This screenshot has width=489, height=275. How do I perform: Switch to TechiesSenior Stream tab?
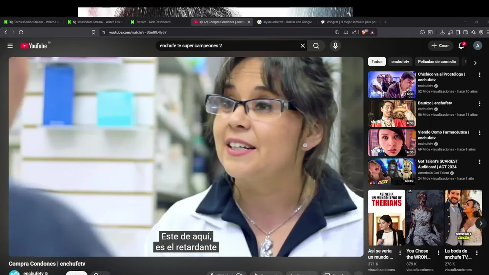[x=32, y=22]
